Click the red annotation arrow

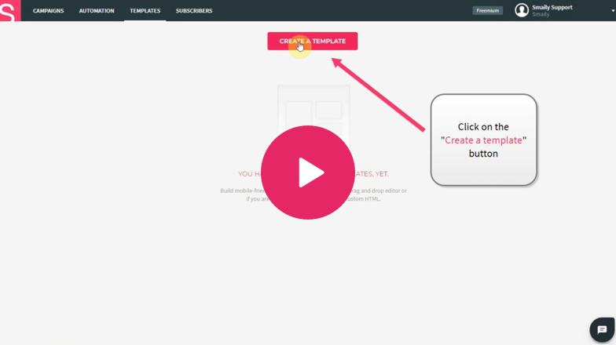[381, 92]
